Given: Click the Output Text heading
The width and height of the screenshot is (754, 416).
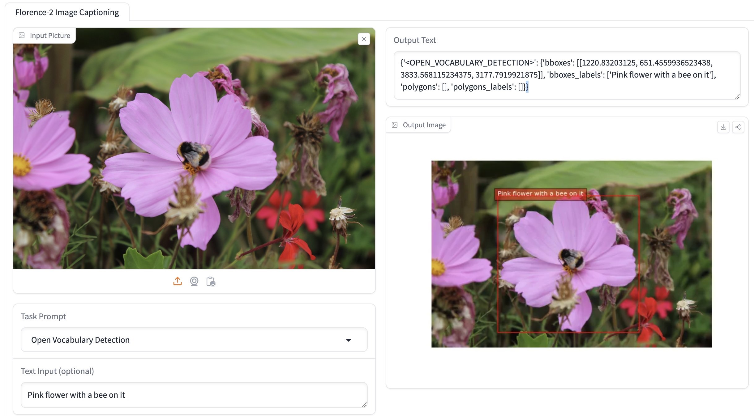Looking at the screenshot, I should click(415, 40).
